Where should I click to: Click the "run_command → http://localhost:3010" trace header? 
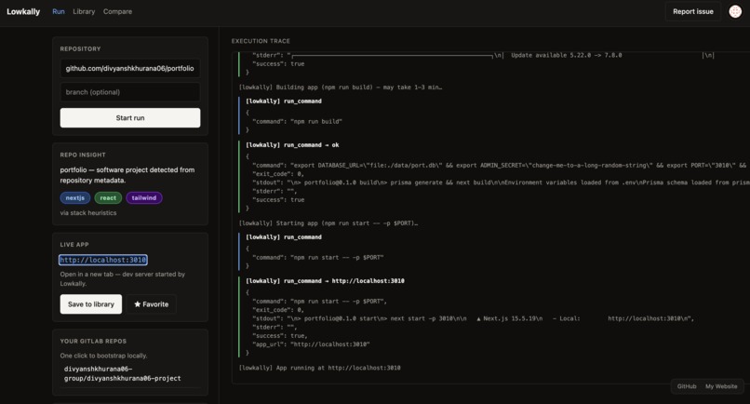tap(325, 281)
